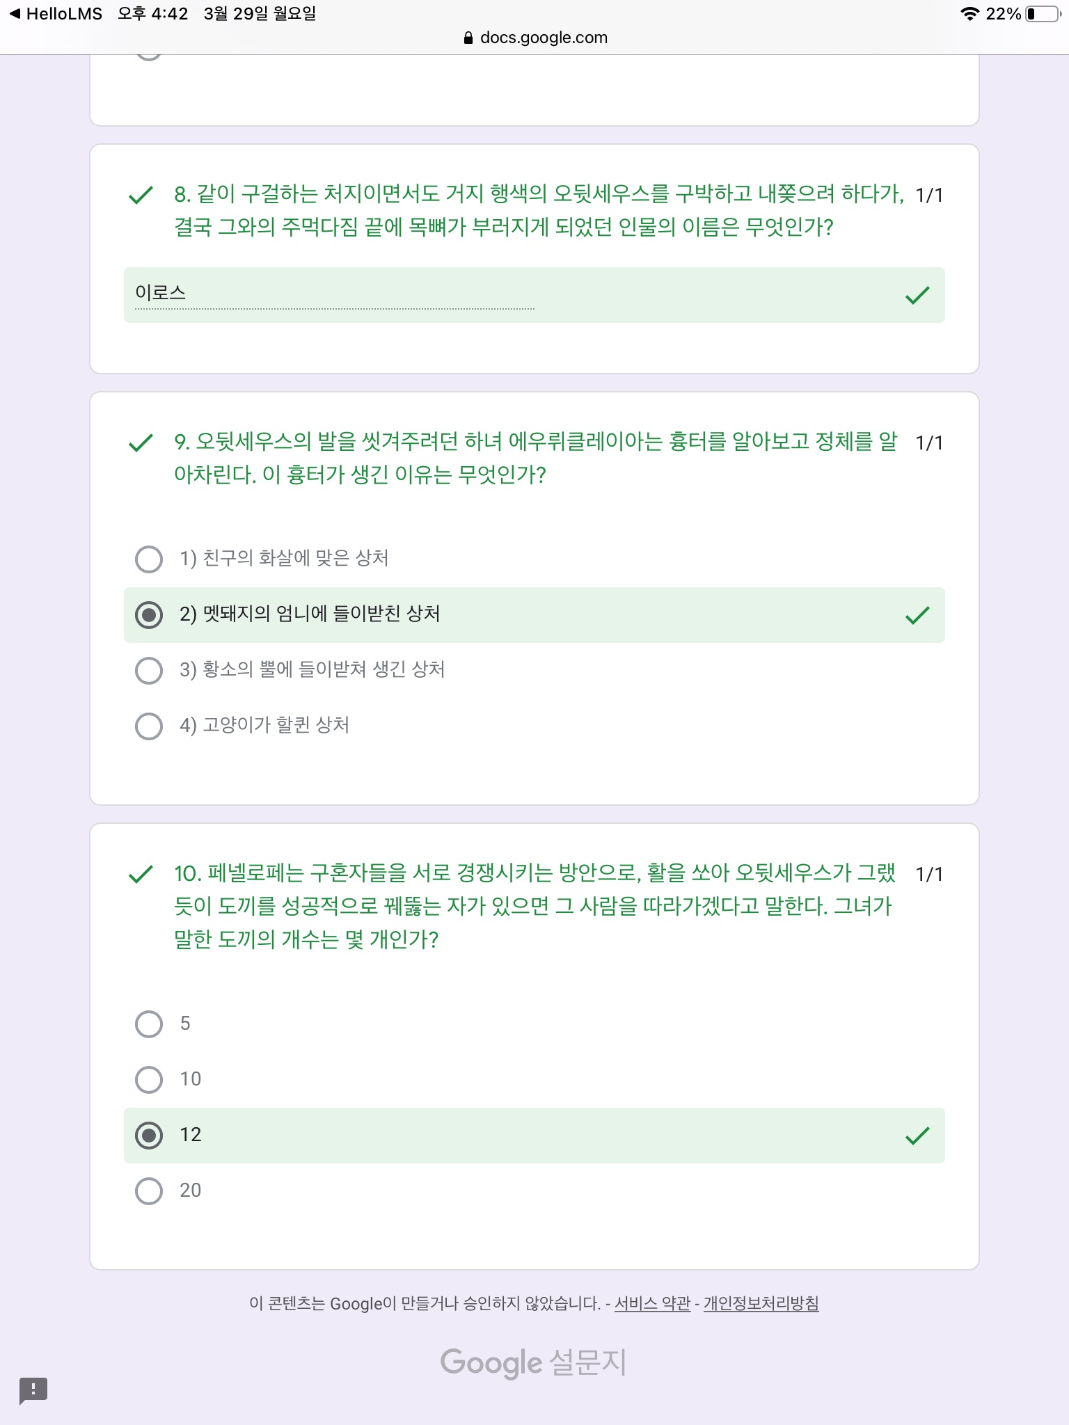Tap the green checkmark beside question 9

tap(141, 443)
